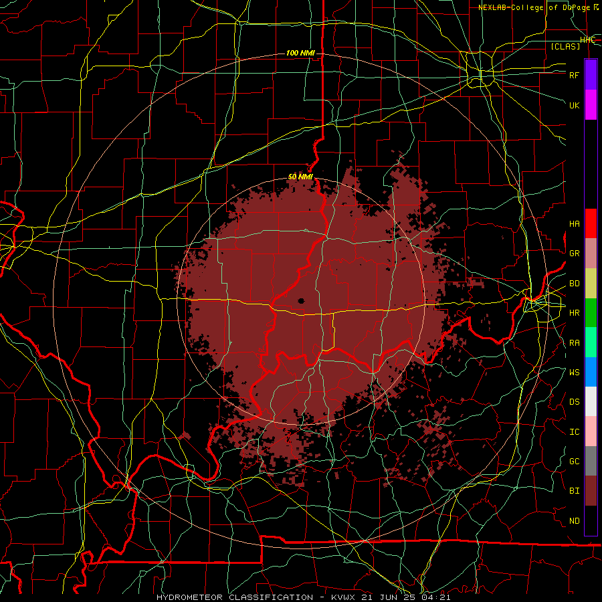Click the RF legend label
This screenshot has height=602, width=602.
[x=575, y=75]
